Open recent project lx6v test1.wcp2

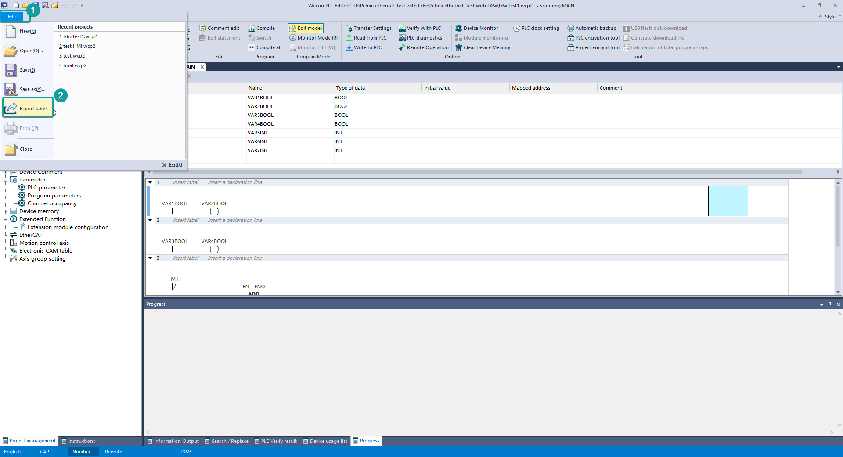pos(78,36)
